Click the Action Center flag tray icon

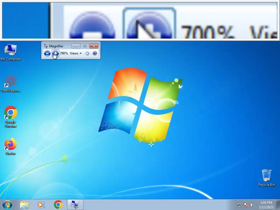[x=246, y=205]
